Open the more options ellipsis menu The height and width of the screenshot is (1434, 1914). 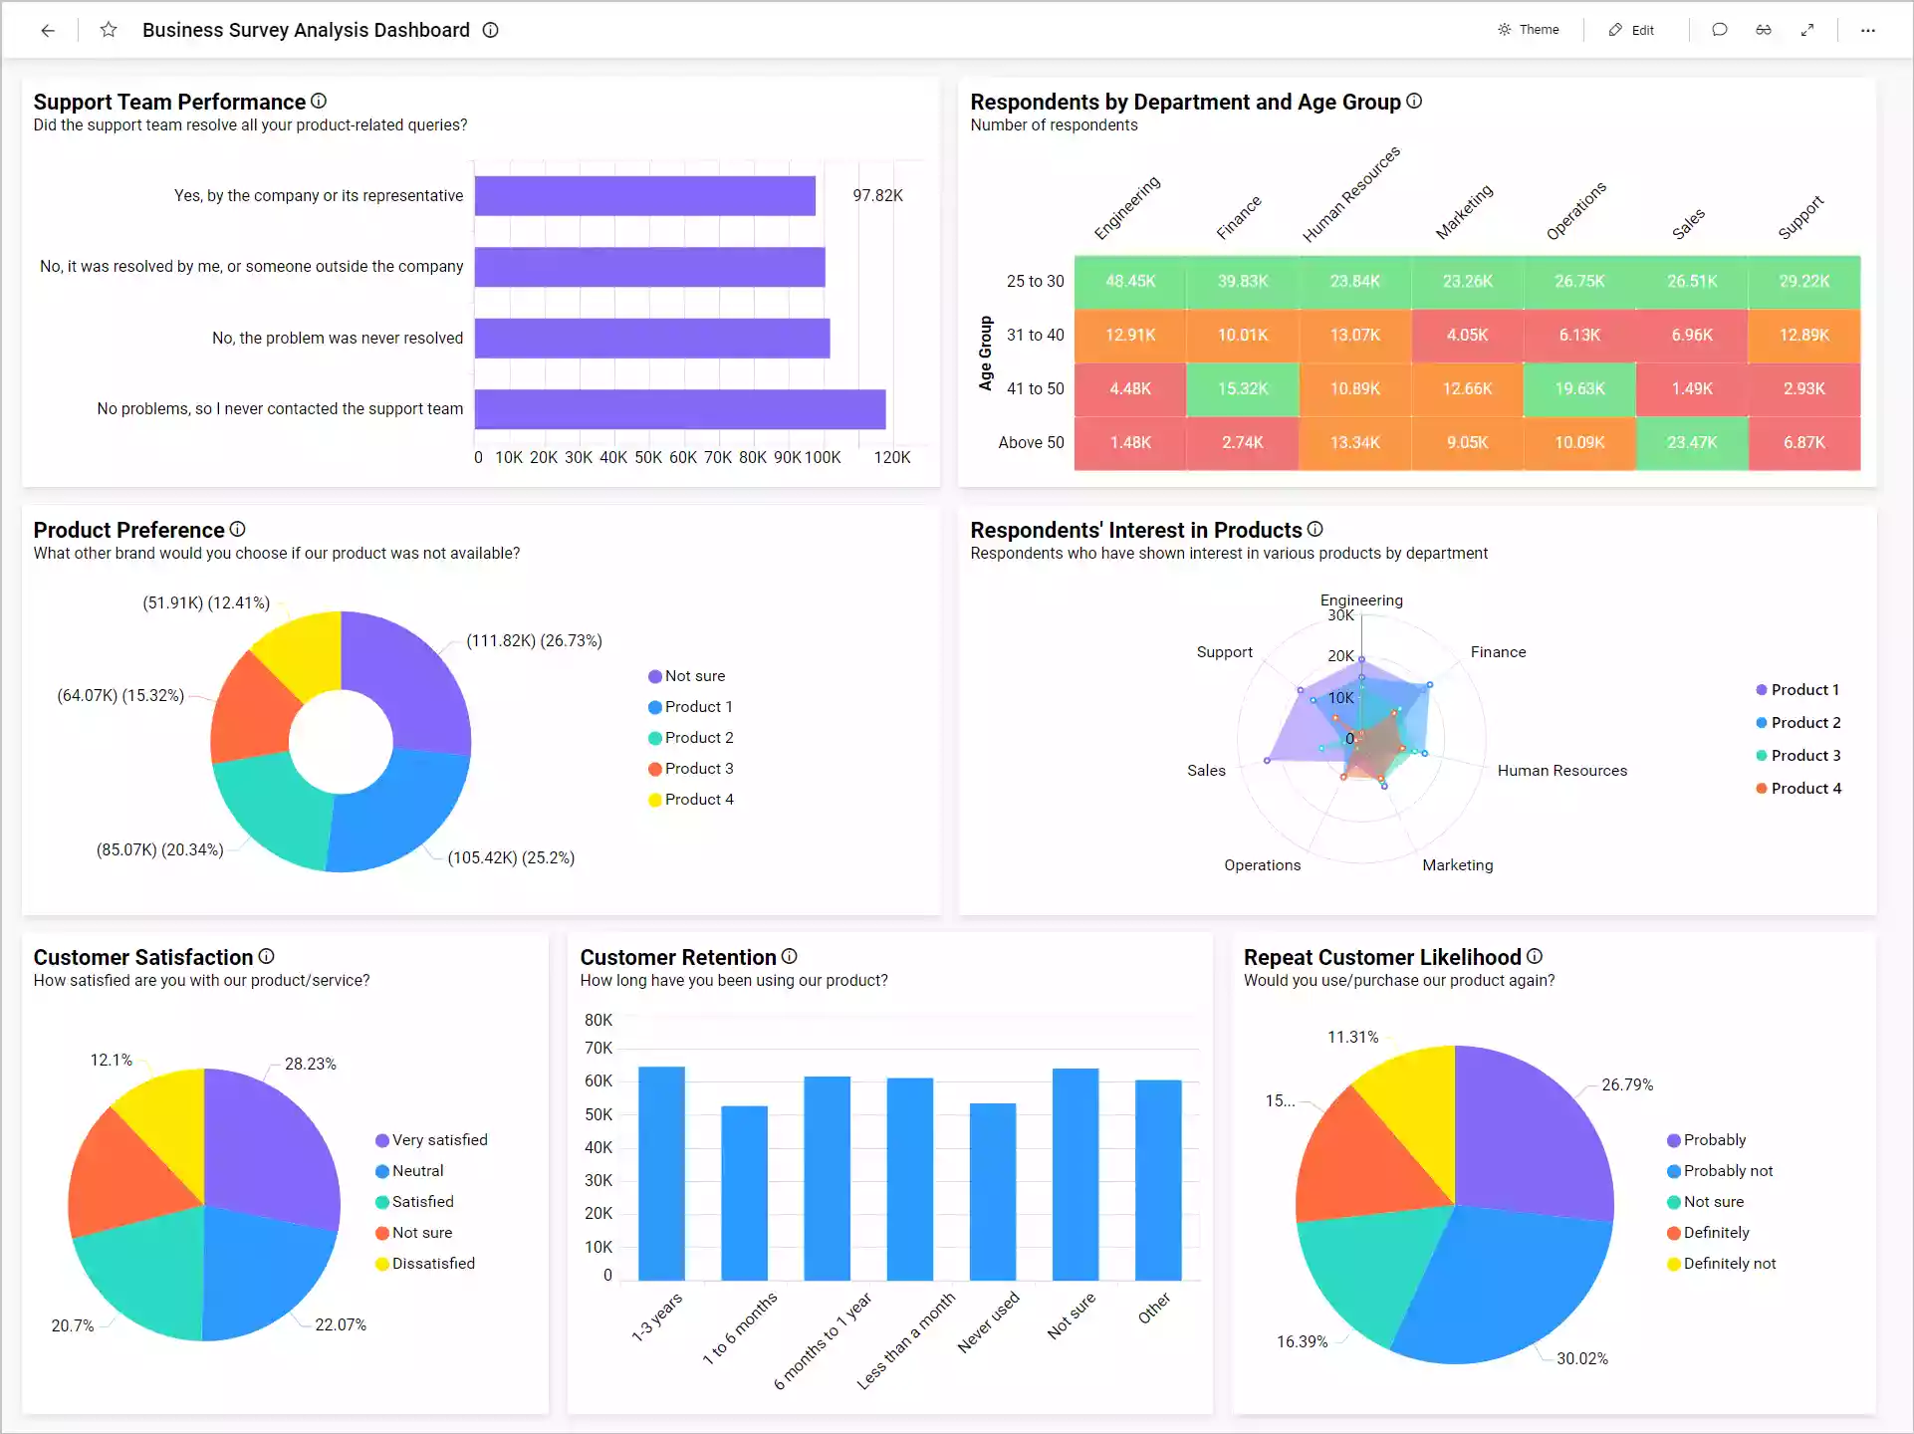[x=1868, y=30]
